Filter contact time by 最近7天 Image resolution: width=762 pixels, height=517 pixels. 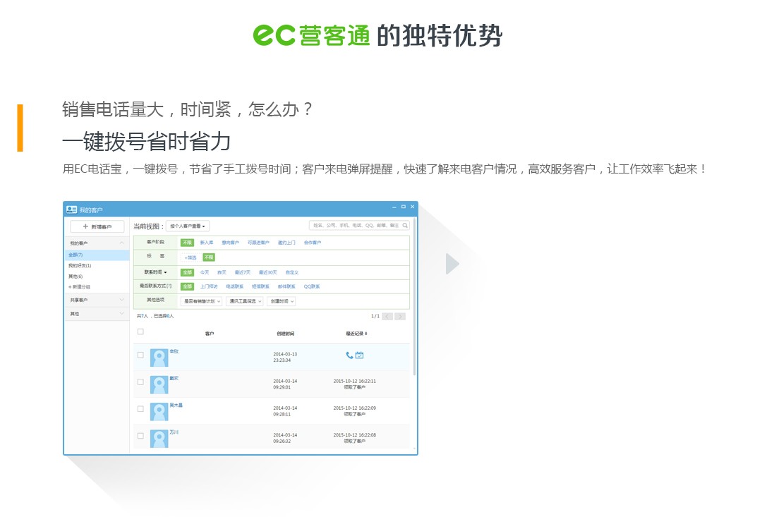pos(243,272)
